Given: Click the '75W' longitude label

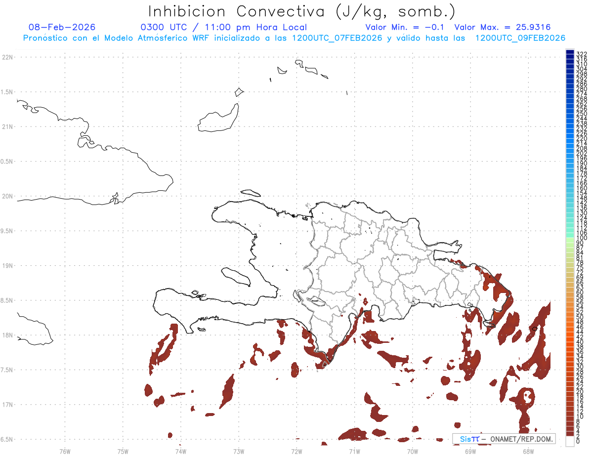Looking at the screenshot, I should [x=123, y=451].
